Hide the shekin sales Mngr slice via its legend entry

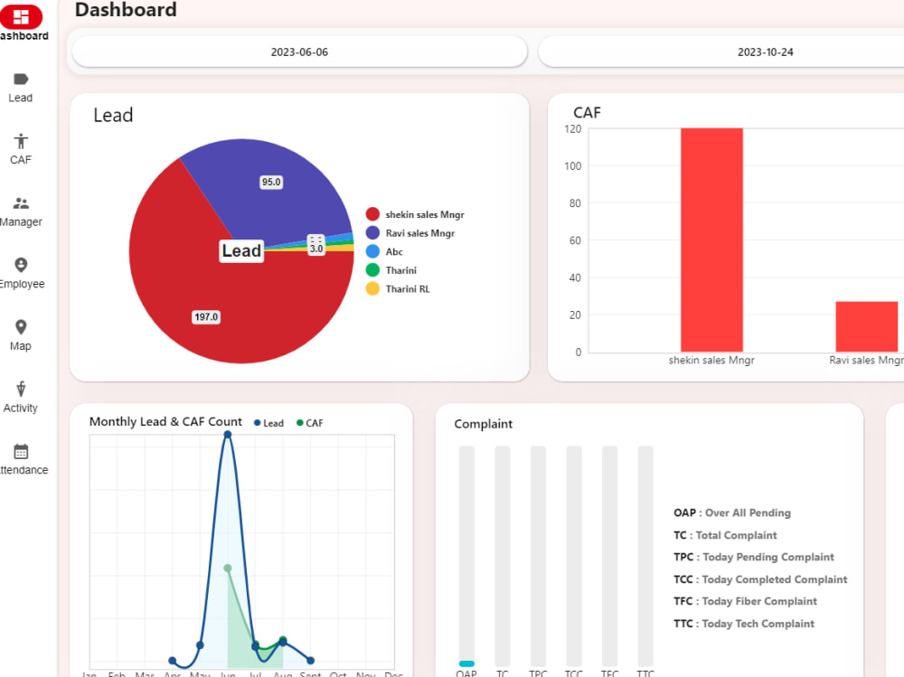(x=420, y=214)
